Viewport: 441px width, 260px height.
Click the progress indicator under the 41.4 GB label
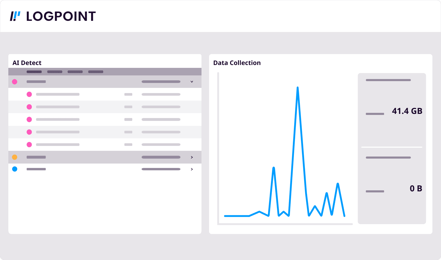tap(375, 114)
